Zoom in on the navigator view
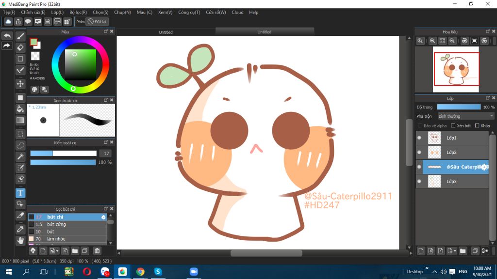497x279 pixels. pyautogui.click(x=432, y=41)
